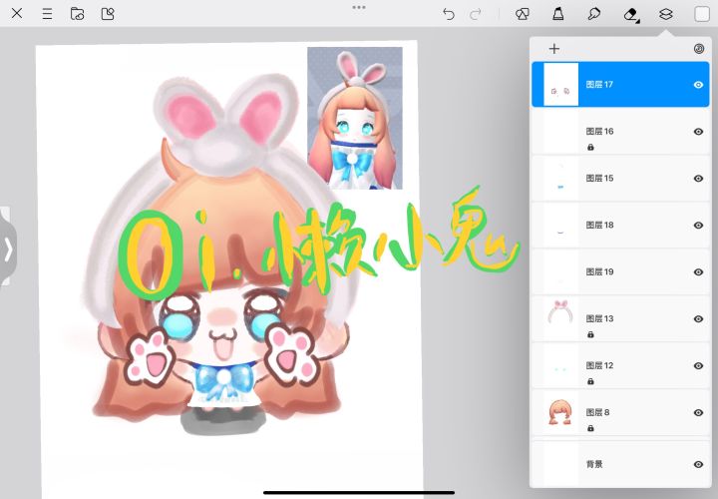The height and width of the screenshot is (499, 718).
Task: Undo the last stroke
Action: [449, 14]
